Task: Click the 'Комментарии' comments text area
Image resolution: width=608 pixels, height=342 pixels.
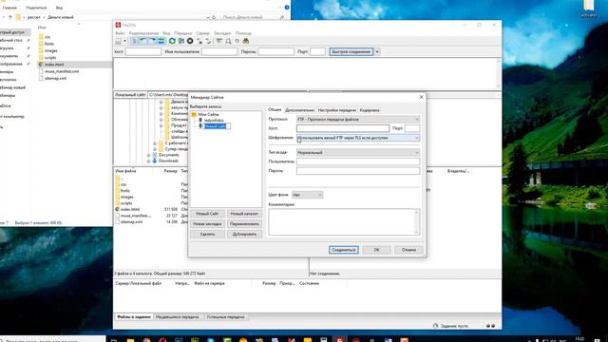Action: click(344, 221)
